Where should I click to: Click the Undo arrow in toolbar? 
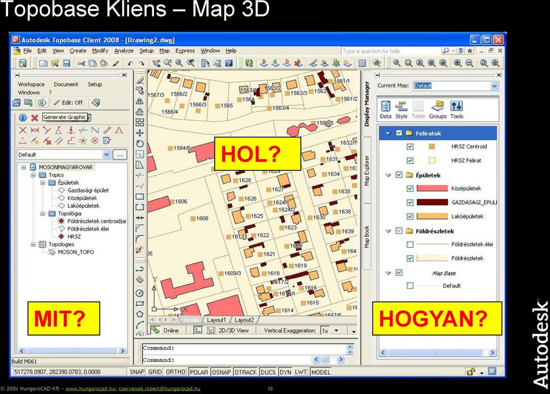[x=130, y=64]
